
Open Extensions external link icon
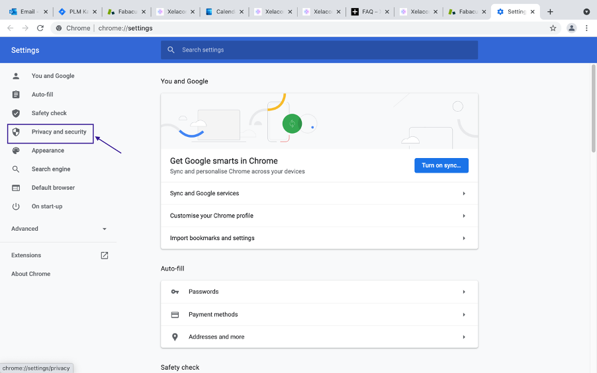pyautogui.click(x=104, y=255)
